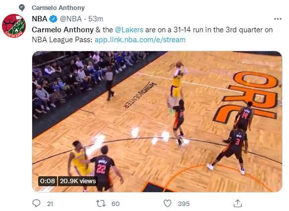
Task: Open the Carmelo Anthony topic label
Action: pos(58,8)
